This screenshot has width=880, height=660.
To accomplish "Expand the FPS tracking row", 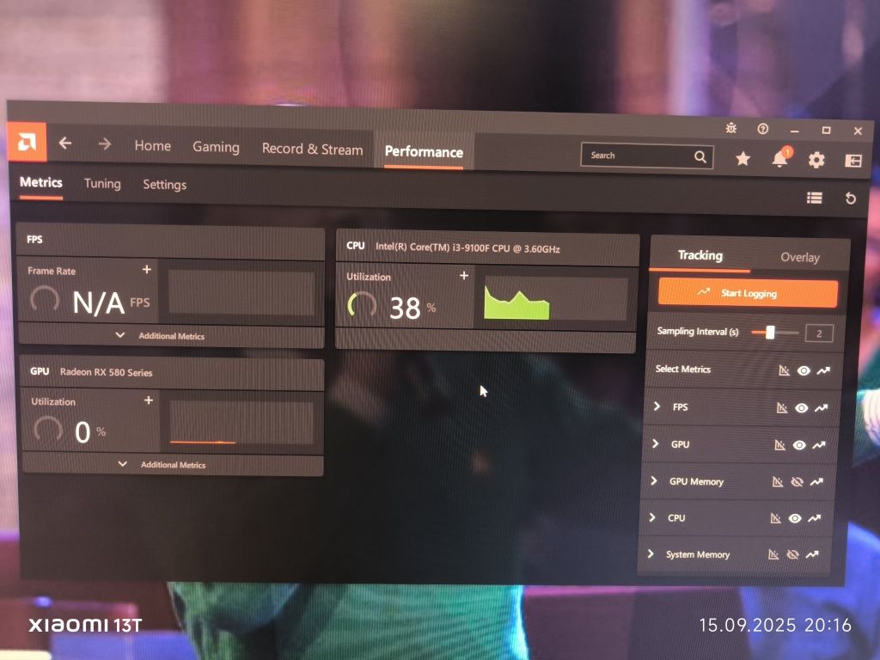I will (657, 406).
